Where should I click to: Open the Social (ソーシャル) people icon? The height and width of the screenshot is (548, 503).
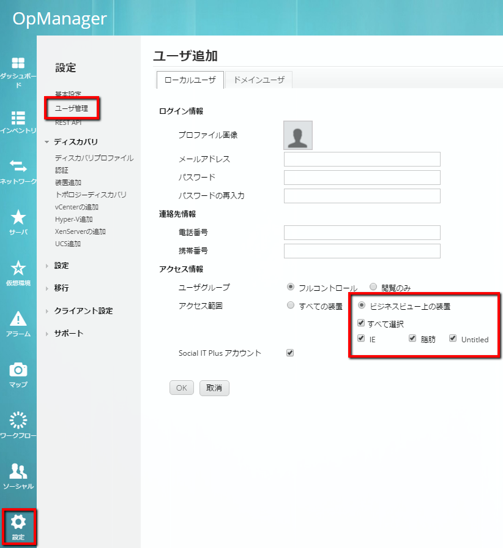(x=18, y=471)
